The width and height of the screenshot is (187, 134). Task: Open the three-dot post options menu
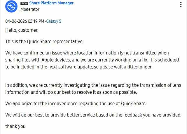point(181,5)
